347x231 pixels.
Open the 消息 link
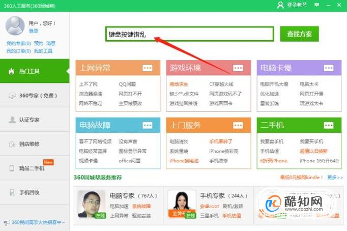click(51, 43)
